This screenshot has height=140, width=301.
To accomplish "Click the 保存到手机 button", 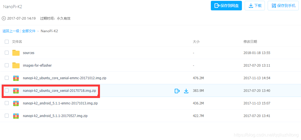I will point(283,6).
